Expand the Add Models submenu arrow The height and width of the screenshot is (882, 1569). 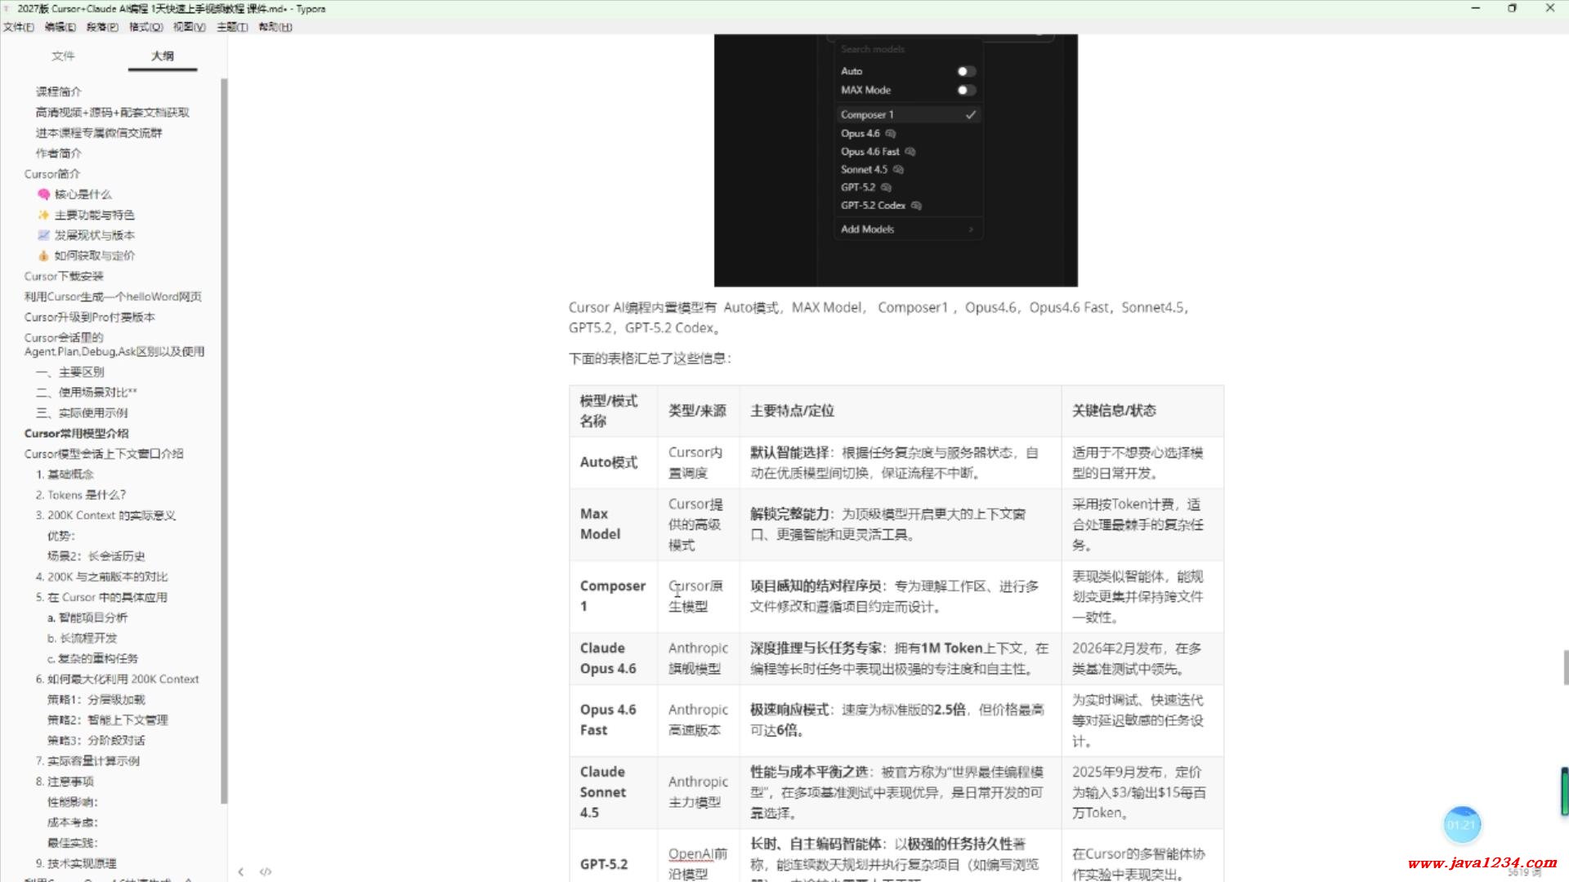click(x=971, y=229)
